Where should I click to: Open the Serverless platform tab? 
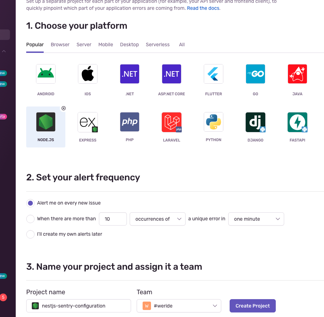coord(158,44)
